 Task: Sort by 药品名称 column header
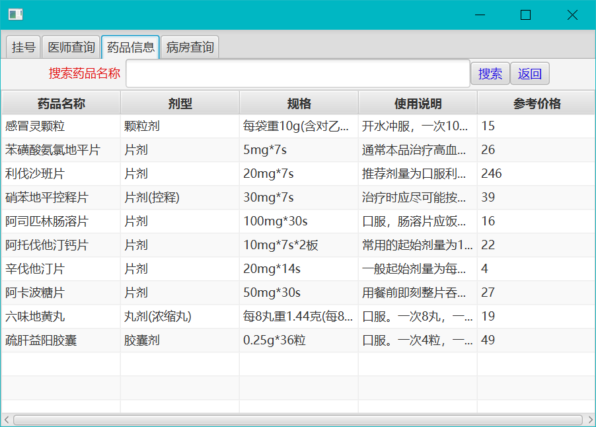[61, 103]
